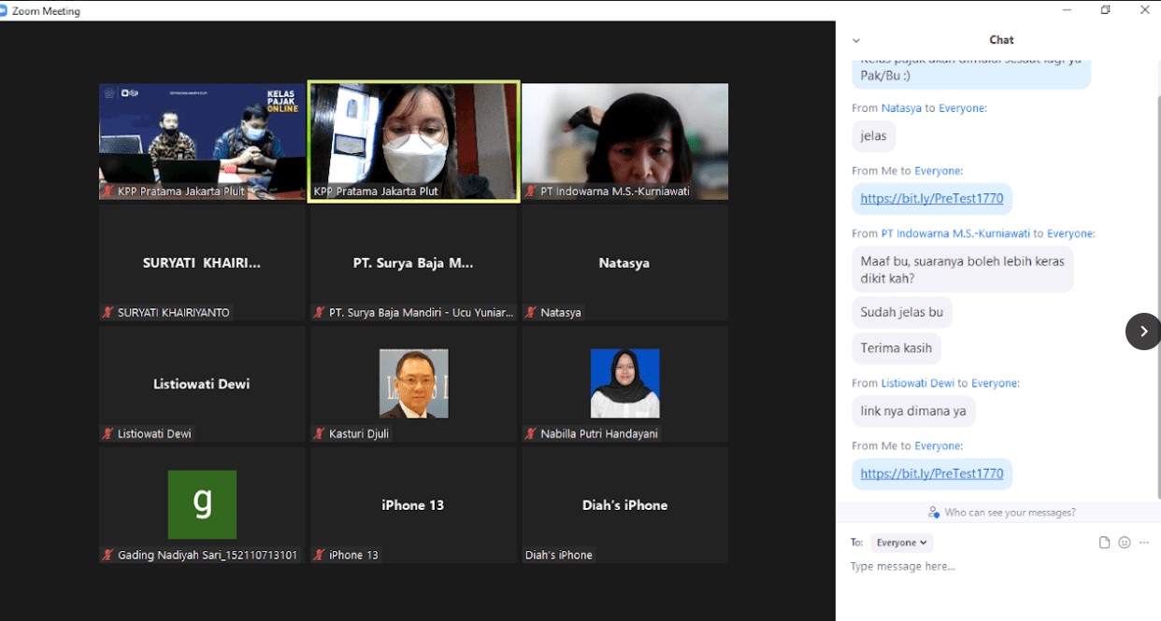This screenshot has width=1161, height=621.
Task: Select the PT Indowarna M.S.-Kurniawati video tile
Action: pyautogui.click(x=624, y=140)
